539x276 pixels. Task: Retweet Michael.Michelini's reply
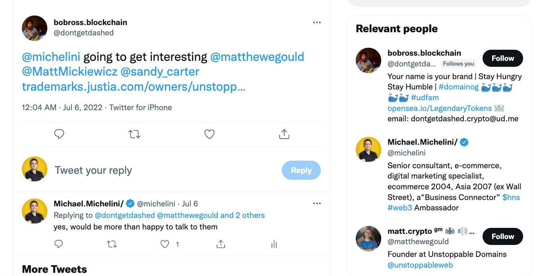(x=112, y=244)
